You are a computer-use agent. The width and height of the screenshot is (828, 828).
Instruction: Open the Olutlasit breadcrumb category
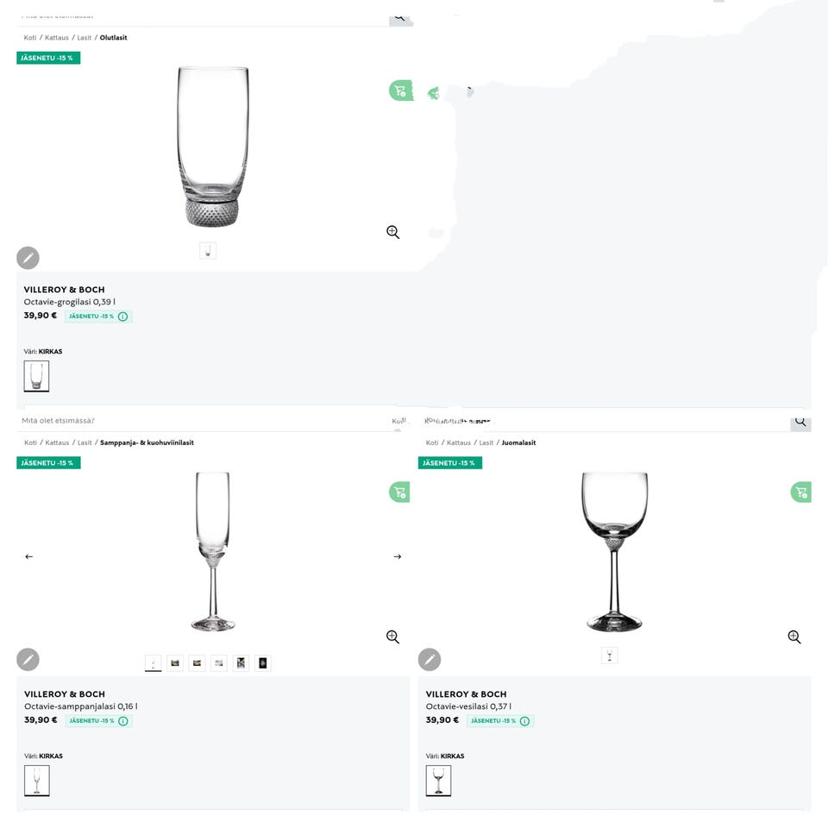(113, 38)
